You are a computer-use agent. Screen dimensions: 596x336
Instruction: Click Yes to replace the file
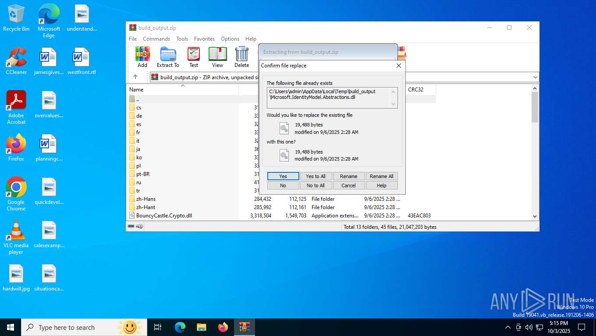tap(283, 176)
